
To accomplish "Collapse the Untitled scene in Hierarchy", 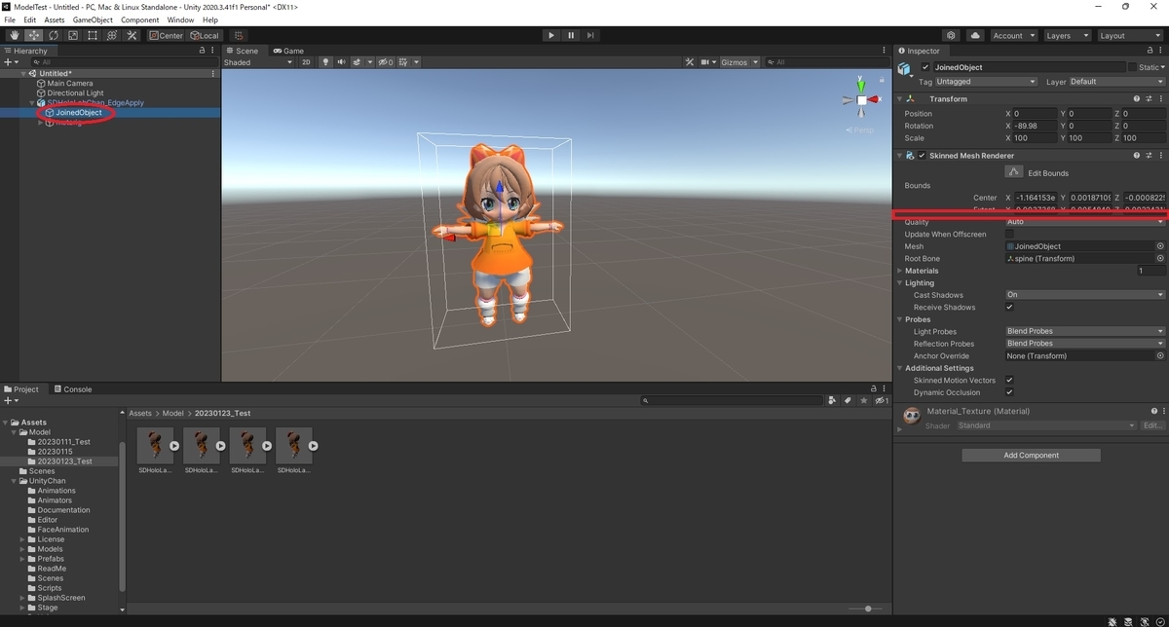I will (23, 73).
